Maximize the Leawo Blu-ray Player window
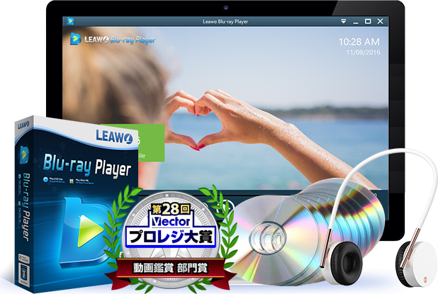The width and height of the screenshot is (438, 294). coord(368,21)
